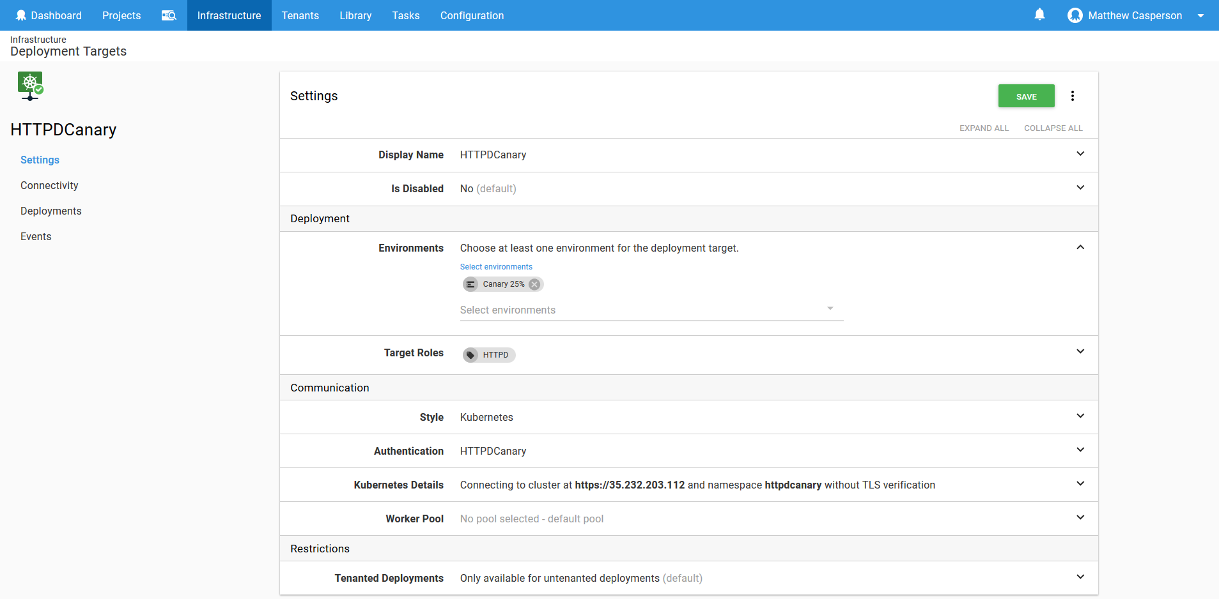Open the Matthew Casperson user menu arrow

tap(1200, 15)
